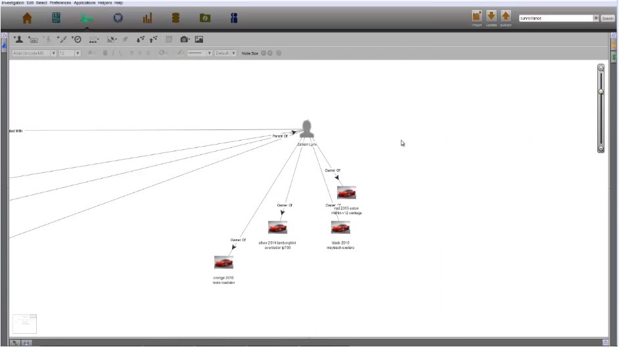The width and height of the screenshot is (619, 347).
Task: Take a snapshot with camera icon
Action: point(185,39)
